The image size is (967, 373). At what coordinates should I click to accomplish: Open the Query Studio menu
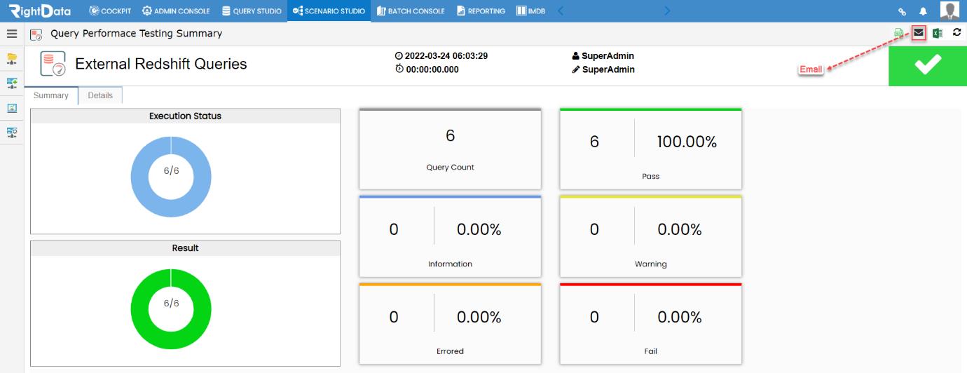click(252, 11)
